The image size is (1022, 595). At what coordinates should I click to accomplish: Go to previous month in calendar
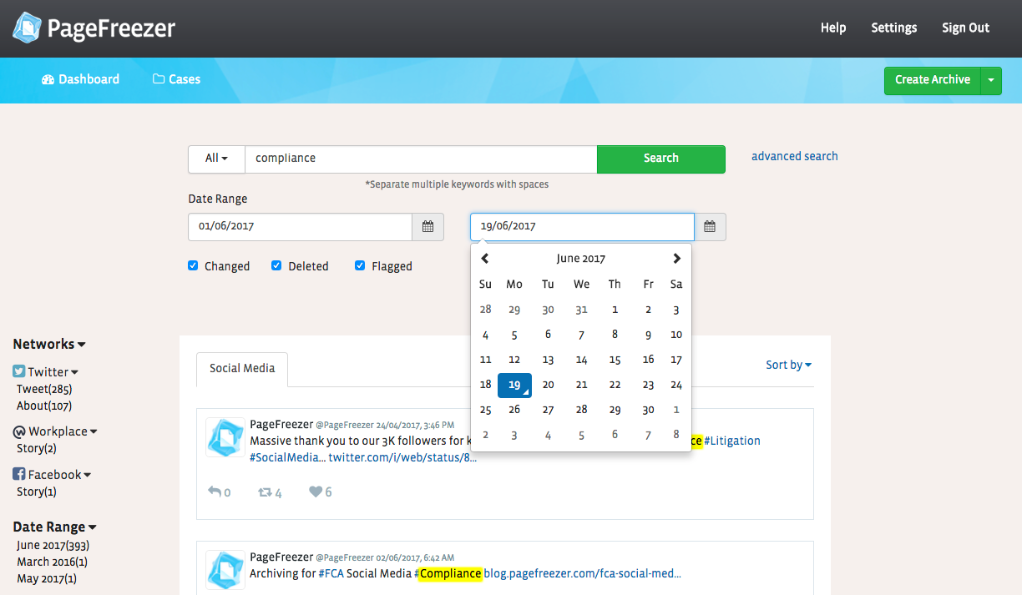(485, 259)
